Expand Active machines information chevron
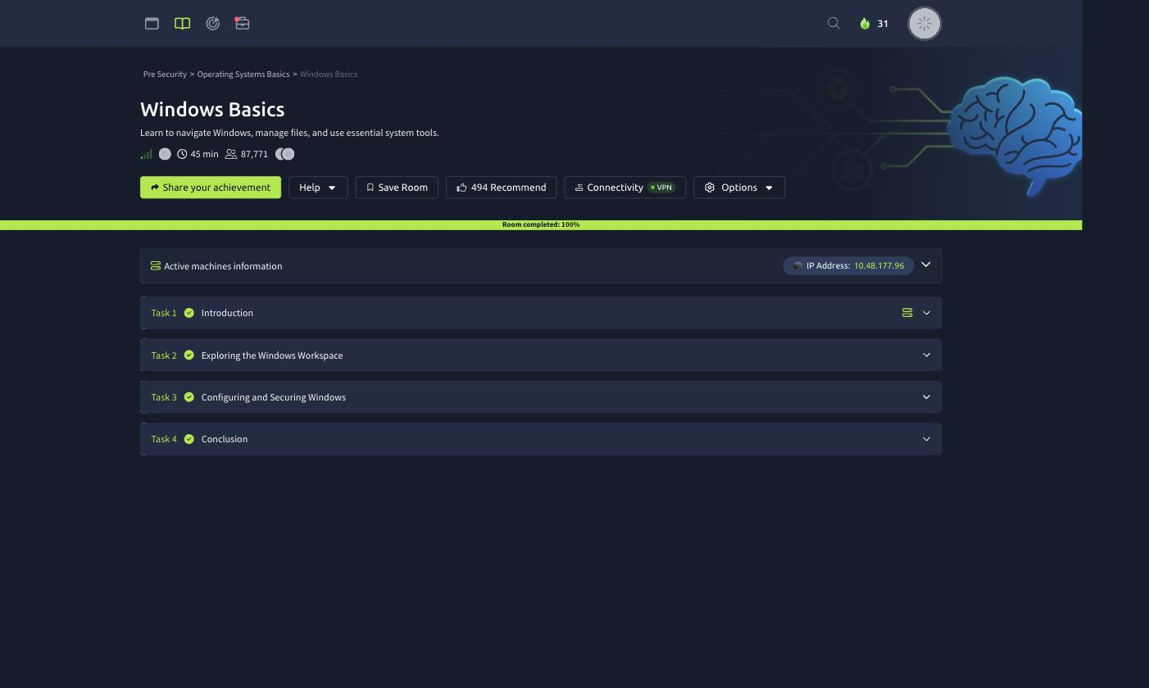 pyautogui.click(x=926, y=265)
